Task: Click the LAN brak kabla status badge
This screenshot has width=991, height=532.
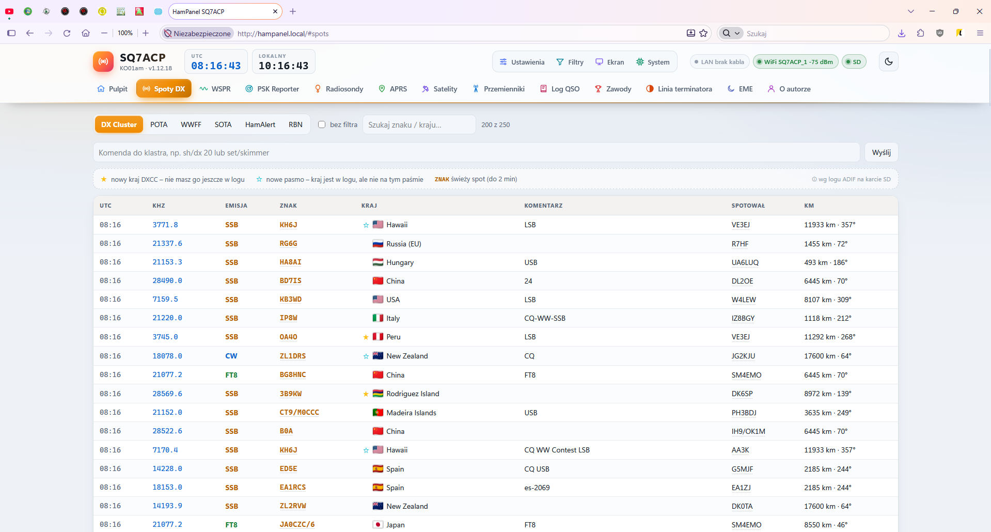Action: point(719,62)
